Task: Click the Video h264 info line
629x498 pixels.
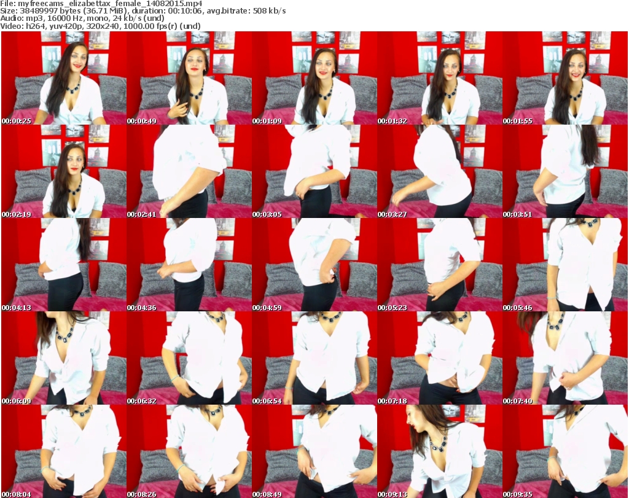Action: click(x=100, y=26)
